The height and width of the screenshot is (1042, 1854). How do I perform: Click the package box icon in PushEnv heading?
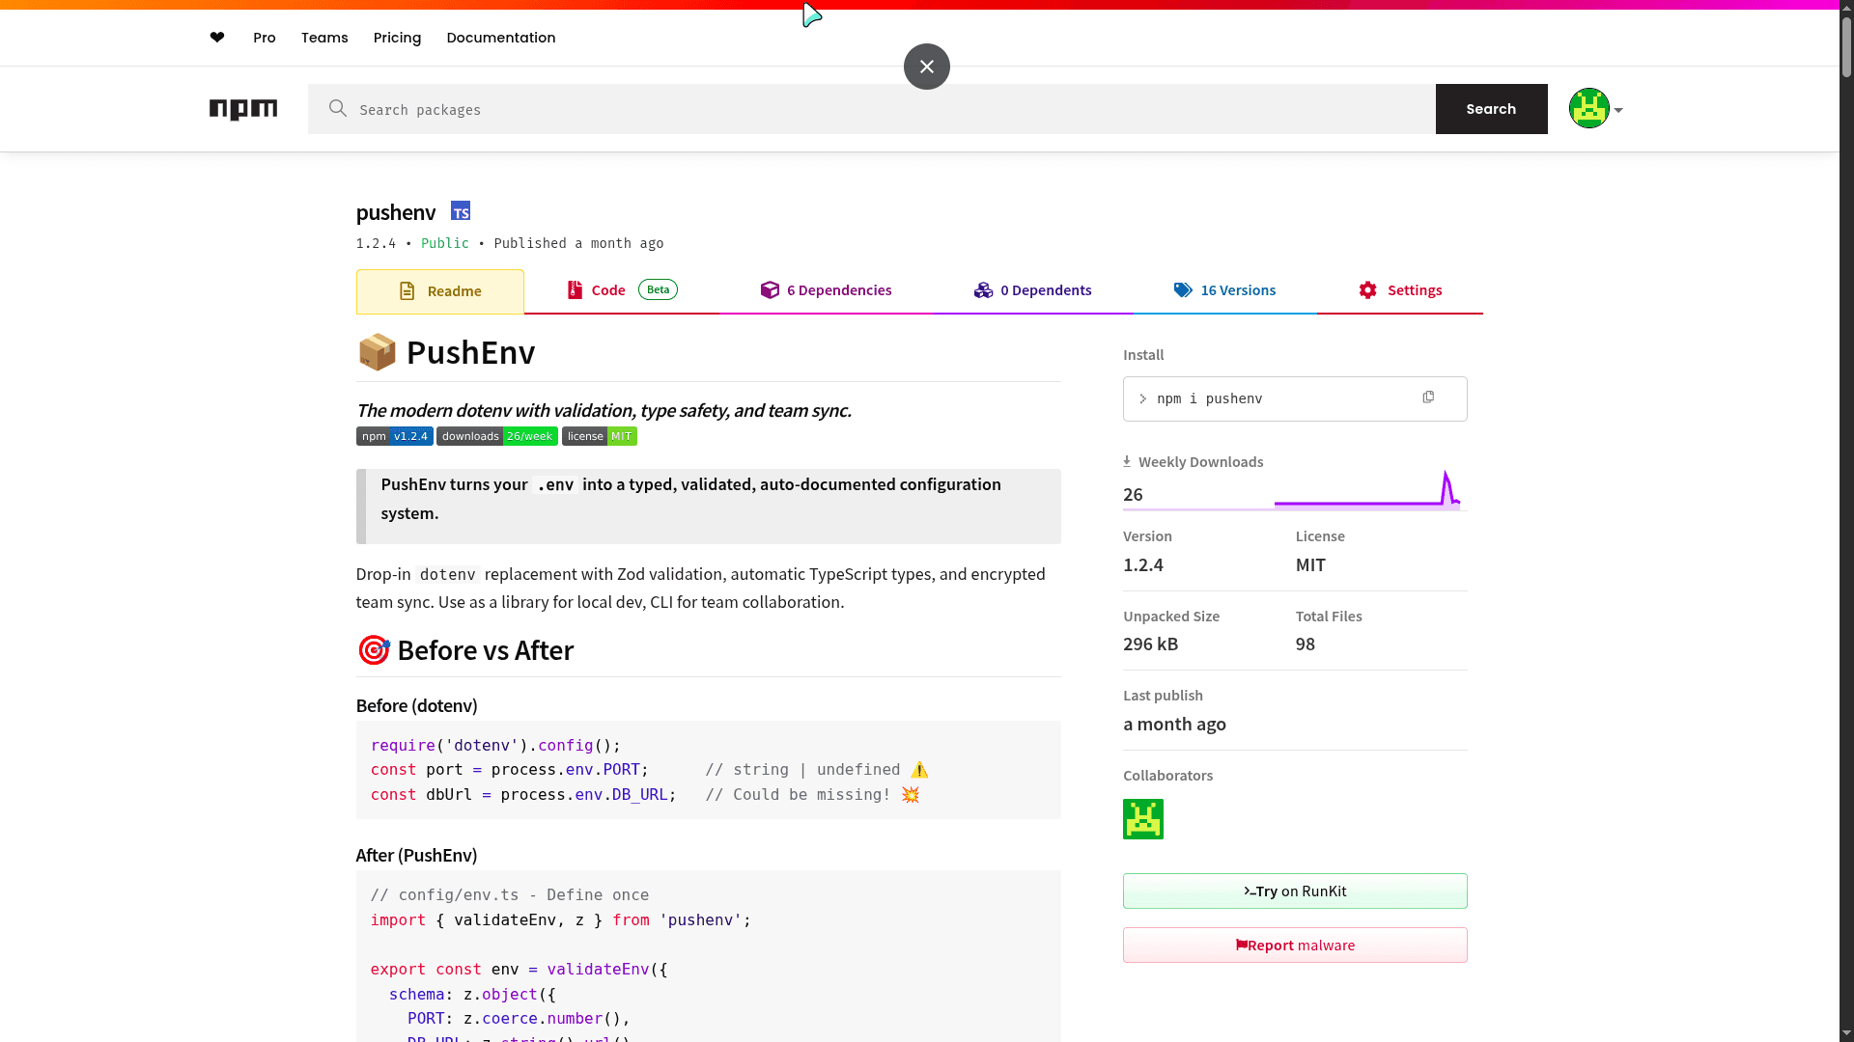[x=377, y=352]
